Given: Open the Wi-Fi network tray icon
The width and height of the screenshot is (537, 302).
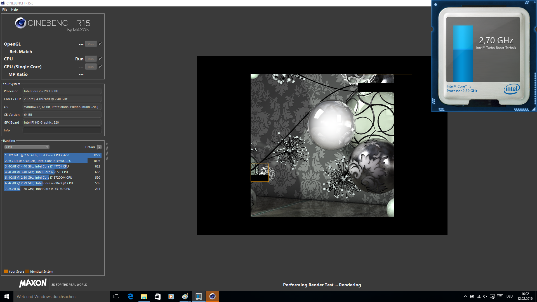Looking at the screenshot, I should coord(479,296).
